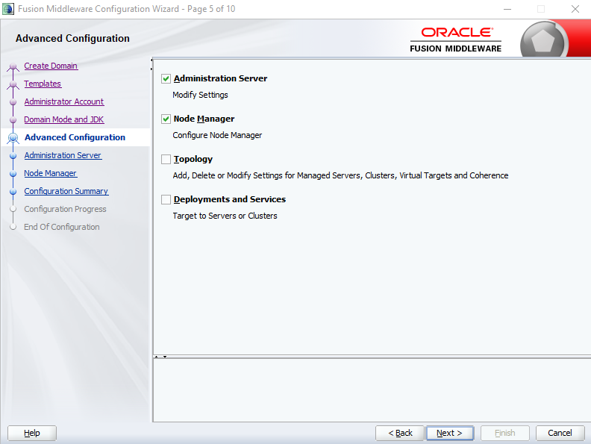This screenshot has width=591, height=444.
Task: Uncheck the Administration Server checkbox
Action: coord(166,78)
